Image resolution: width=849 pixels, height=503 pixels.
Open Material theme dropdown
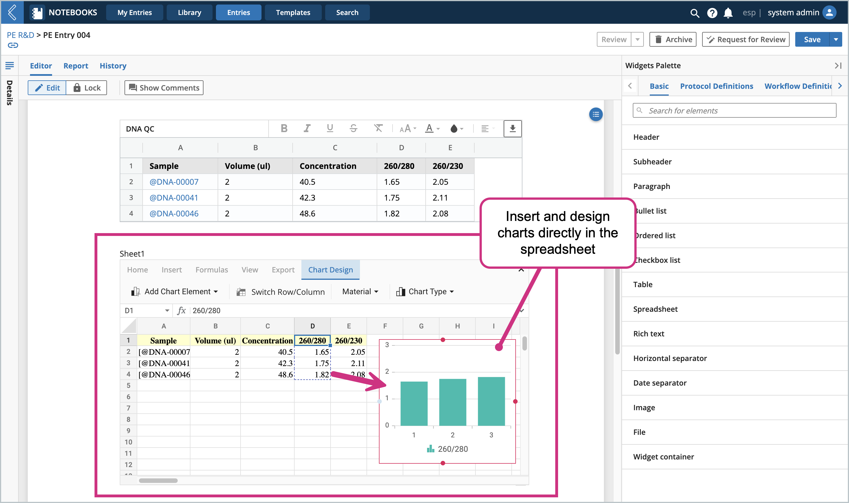[360, 291]
